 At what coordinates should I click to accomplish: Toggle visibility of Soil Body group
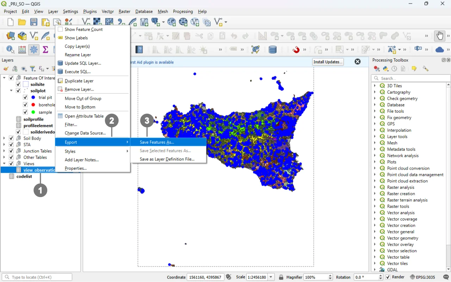pos(11,138)
